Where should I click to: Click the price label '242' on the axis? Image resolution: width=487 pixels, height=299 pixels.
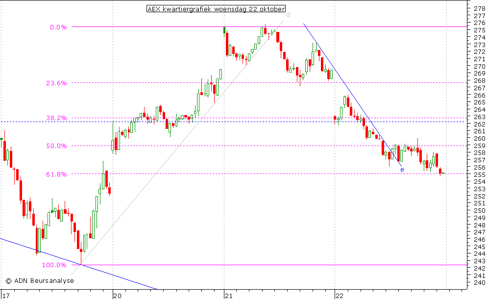[x=479, y=268]
